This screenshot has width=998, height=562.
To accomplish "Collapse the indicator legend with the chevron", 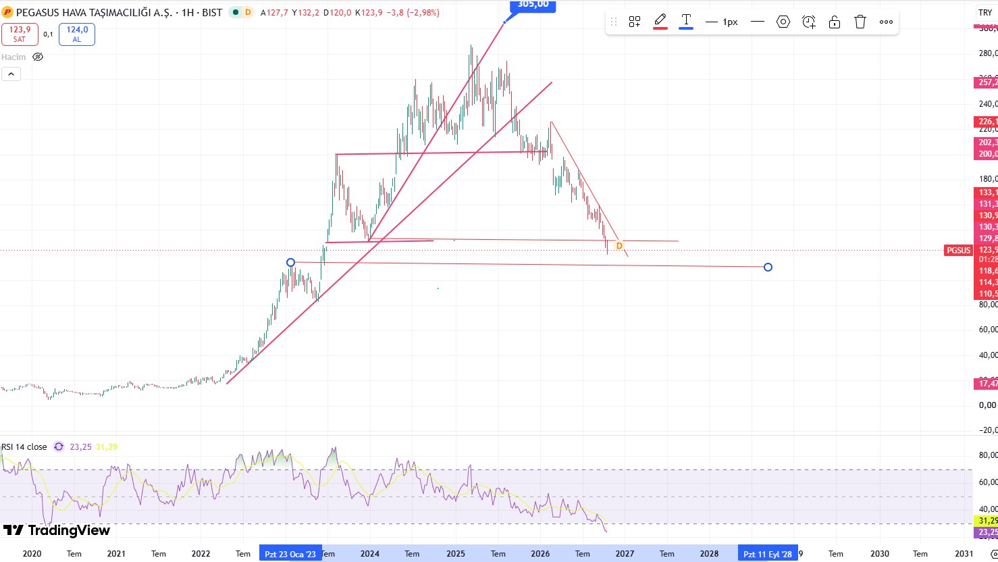I will (11, 74).
